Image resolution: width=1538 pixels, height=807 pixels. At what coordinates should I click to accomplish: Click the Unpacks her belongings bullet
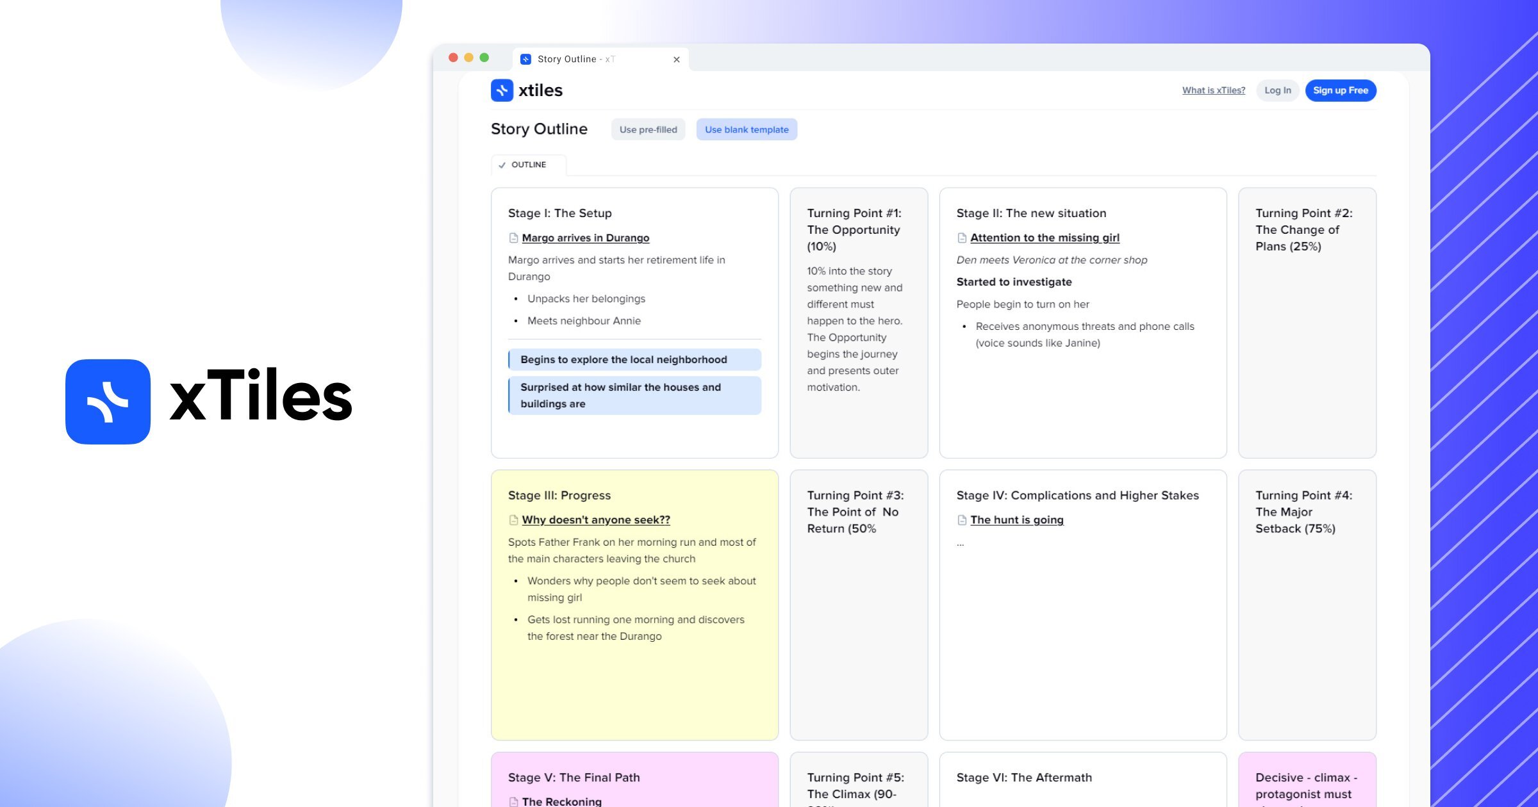pos(586,299)
